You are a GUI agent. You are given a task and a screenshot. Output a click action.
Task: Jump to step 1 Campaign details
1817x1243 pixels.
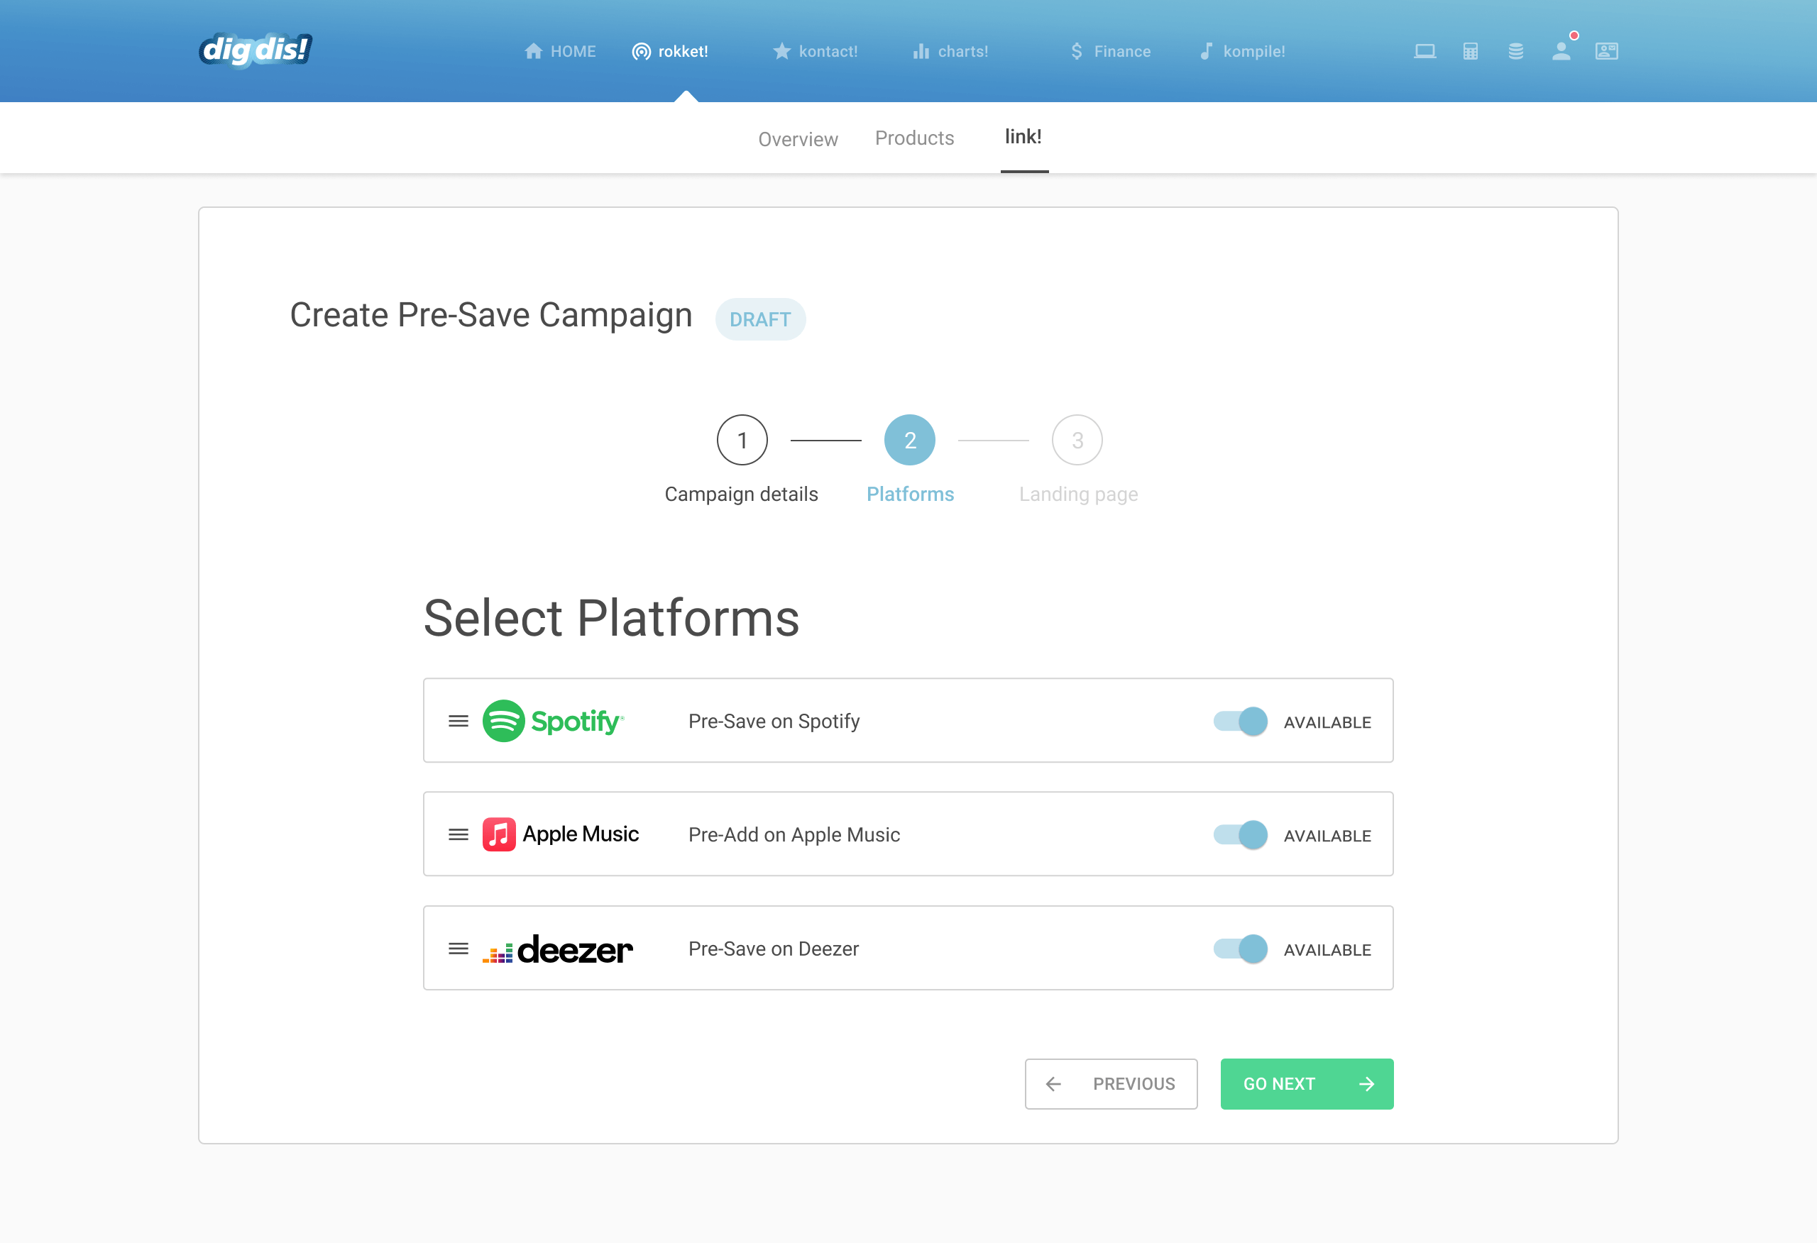742,439
